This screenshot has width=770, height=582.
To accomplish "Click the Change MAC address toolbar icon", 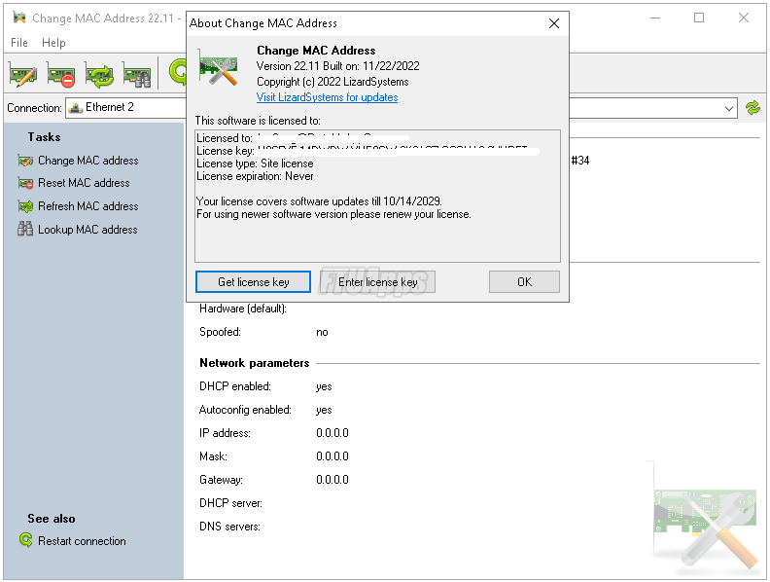I will [23, 74].
